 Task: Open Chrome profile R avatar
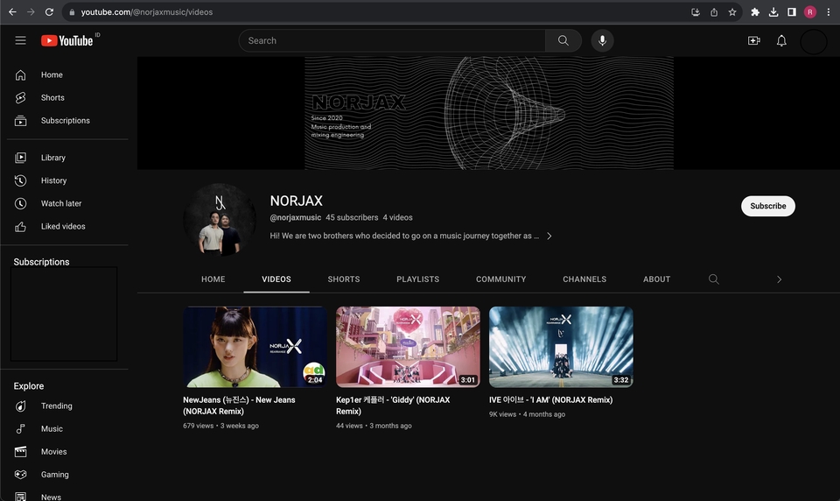(x=810, y=11)
